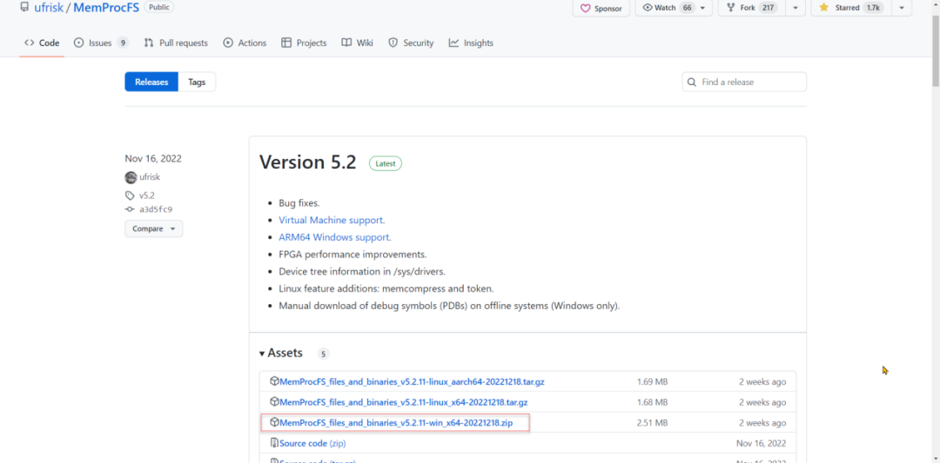The width and height of the screenshot is (940, 463).
Task: Click the Latest badge
Action: (386, 163)
